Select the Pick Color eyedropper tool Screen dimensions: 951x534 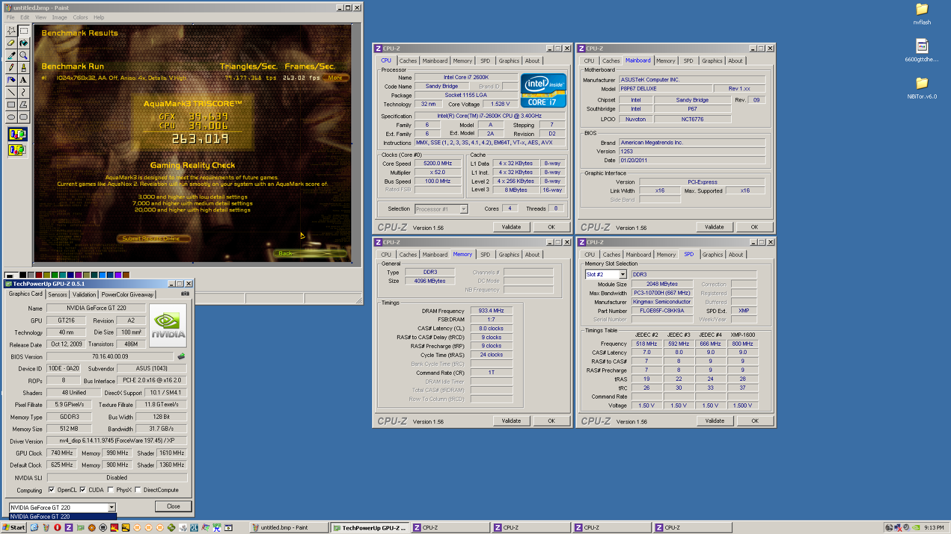[x=11, y=55]
